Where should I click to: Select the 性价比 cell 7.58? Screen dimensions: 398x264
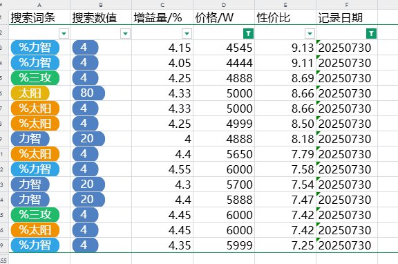285,169
